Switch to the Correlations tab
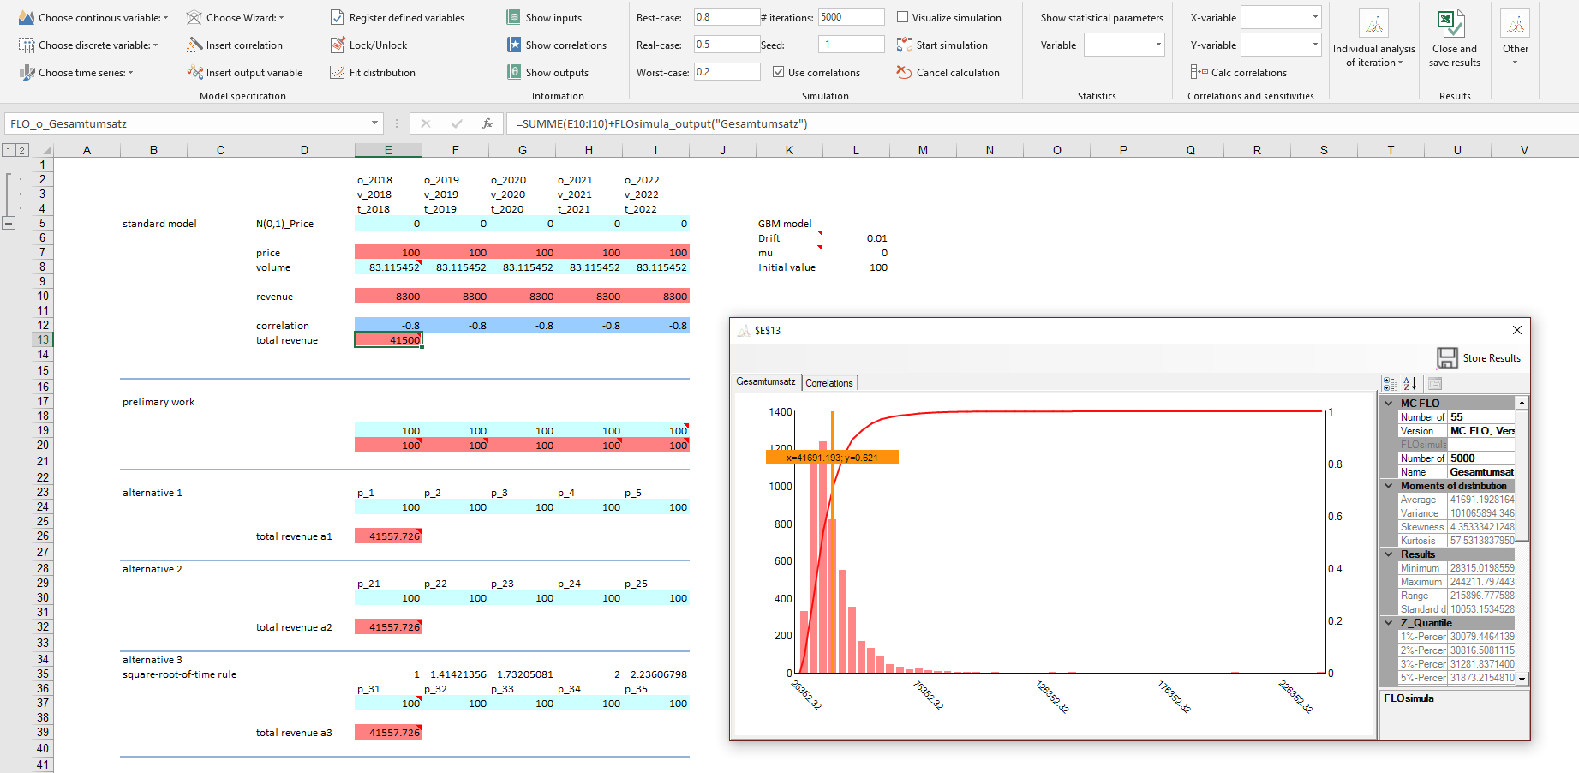Image resolution: width=1579 pixels, height=773 pixels. [x=828, y=383]
